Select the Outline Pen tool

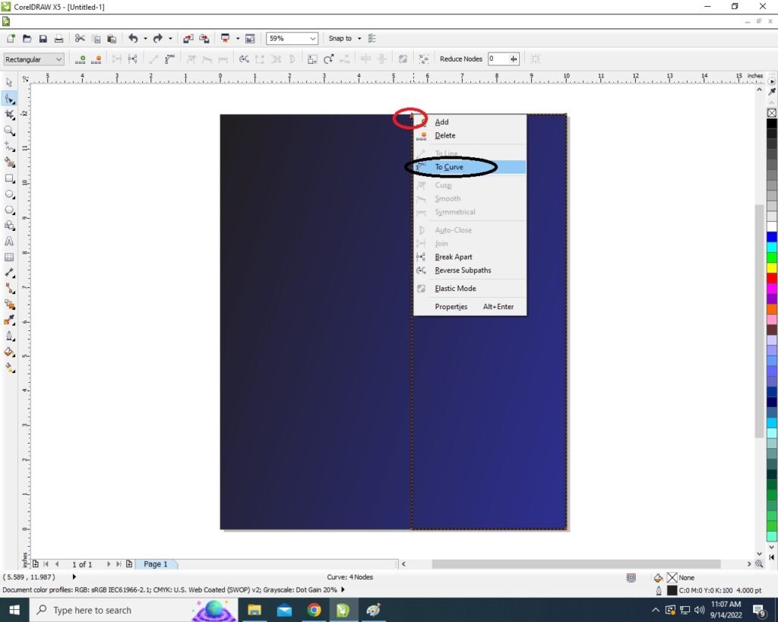(9, 336)
